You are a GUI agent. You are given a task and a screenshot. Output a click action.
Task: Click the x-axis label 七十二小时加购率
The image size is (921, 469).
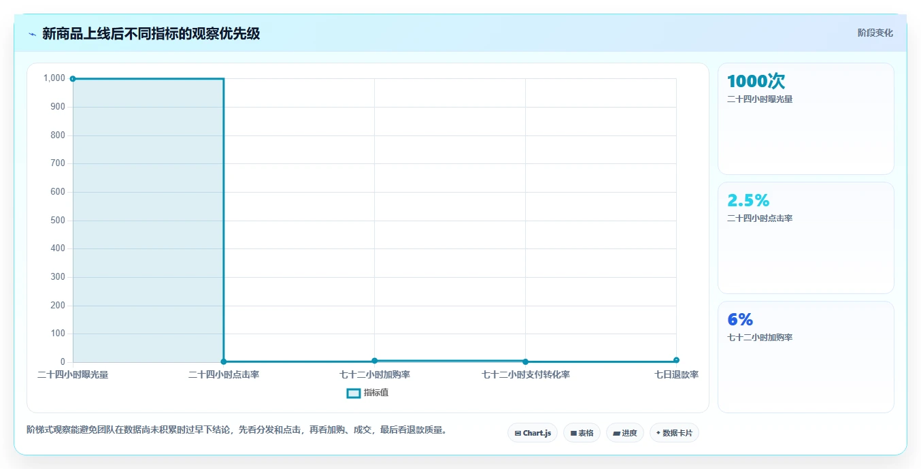pyautogui.click(x=375, y=374)
